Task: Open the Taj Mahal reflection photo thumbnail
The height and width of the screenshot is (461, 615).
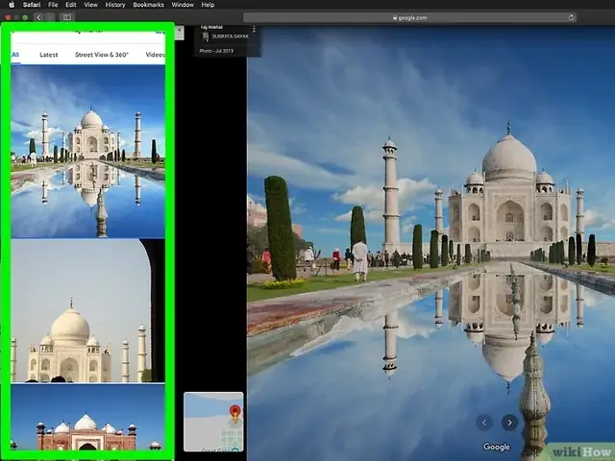Action: [x=87, y=152]
